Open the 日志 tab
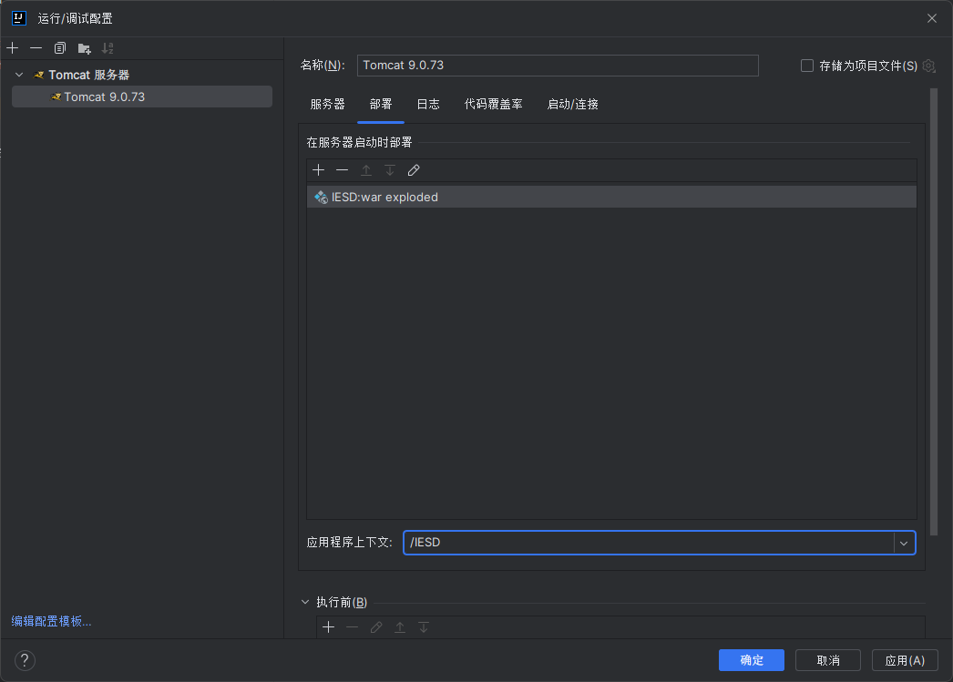 click(x=428, y=105)
